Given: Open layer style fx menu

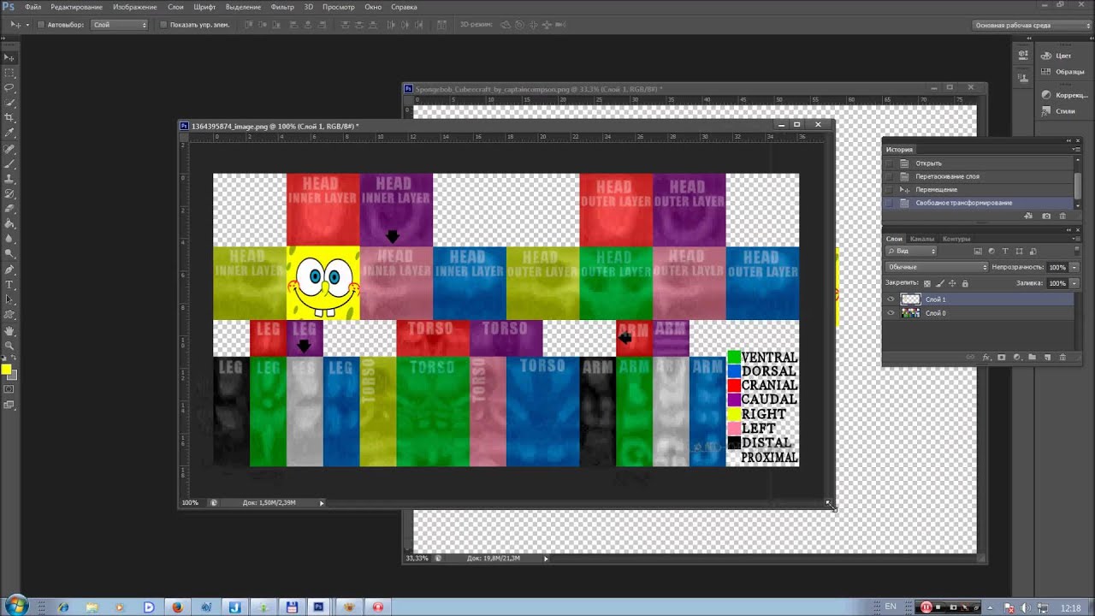Looking at the screenshot, I should click(986, 357).
